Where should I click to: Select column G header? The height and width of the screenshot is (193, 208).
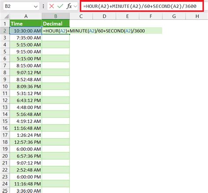tap(174, 16)
